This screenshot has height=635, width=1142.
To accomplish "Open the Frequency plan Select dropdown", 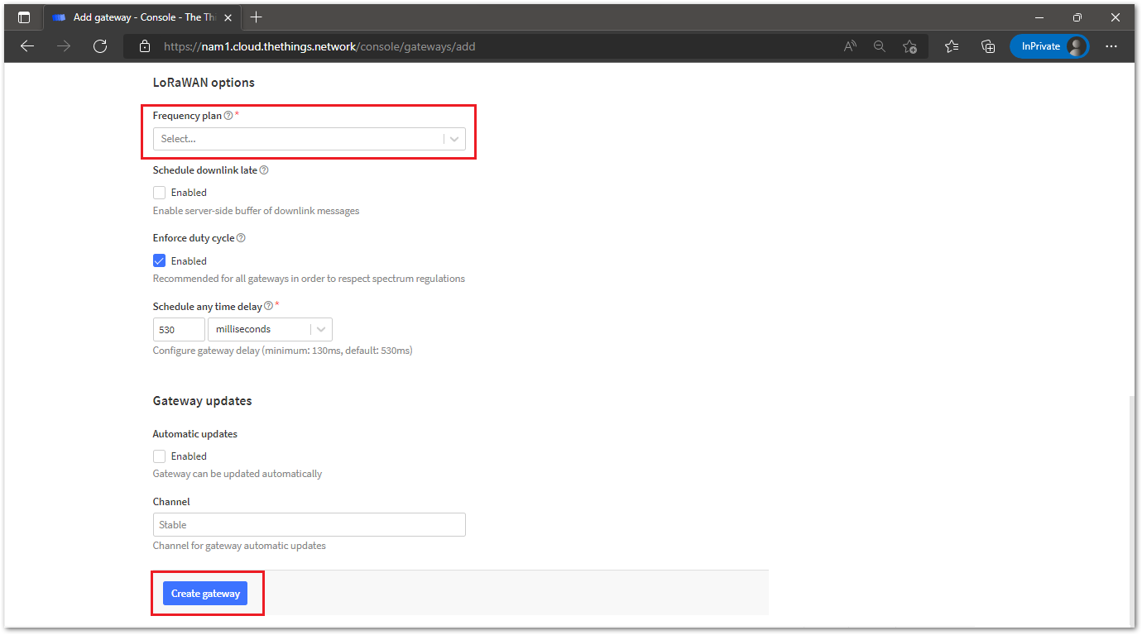I will (x=309, y=139).
